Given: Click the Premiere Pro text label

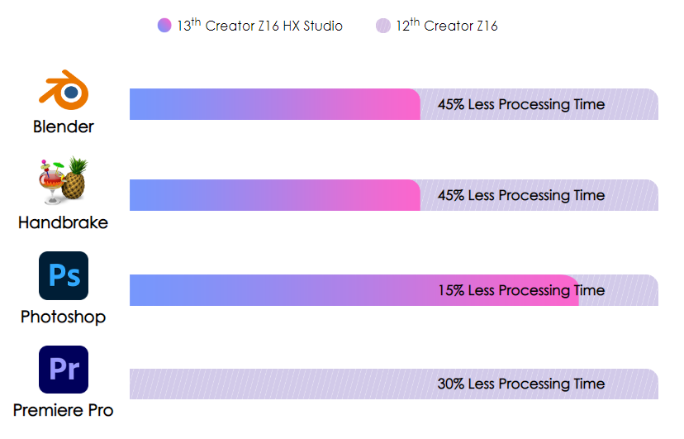Looking at the screenshot, I should click(x=64, y=410).
